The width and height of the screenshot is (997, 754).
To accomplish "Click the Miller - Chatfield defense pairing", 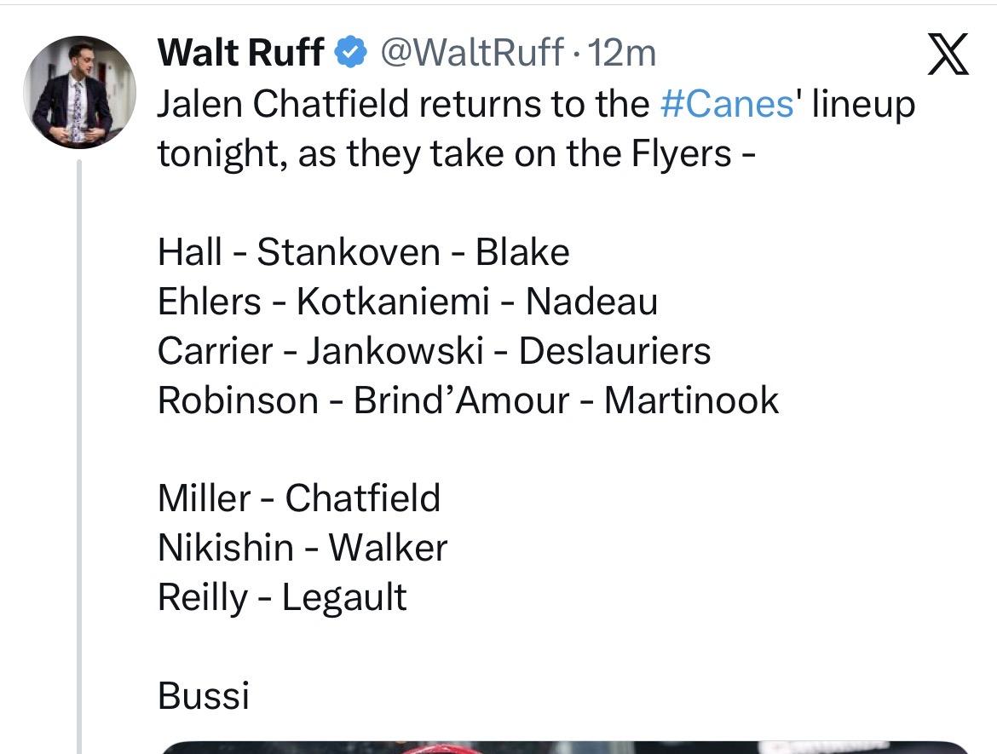I will point(299,498).
